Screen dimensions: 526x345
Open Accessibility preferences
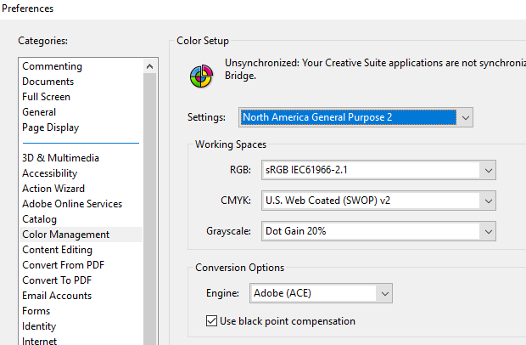point(50,173)
